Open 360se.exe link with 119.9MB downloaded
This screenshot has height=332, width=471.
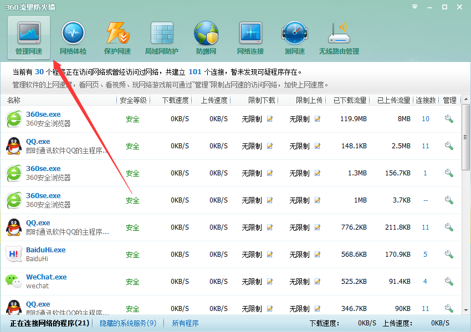(43, 115)
